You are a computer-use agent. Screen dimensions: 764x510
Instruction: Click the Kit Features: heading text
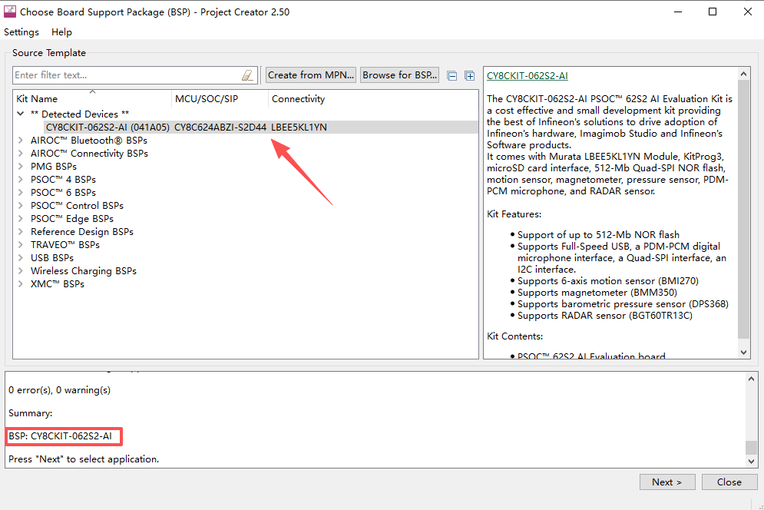pos(514,214)
